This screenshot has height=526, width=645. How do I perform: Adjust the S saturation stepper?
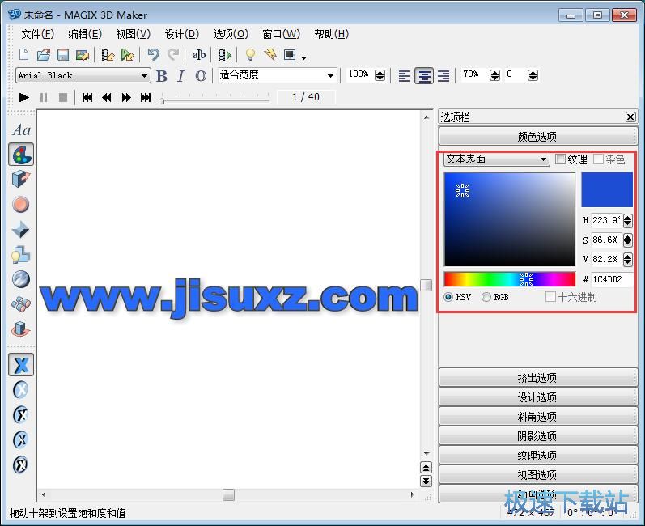click(x=627, y=240)
